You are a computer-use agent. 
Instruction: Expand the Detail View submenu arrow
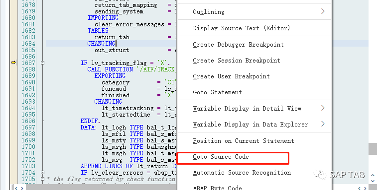[323, 108]
